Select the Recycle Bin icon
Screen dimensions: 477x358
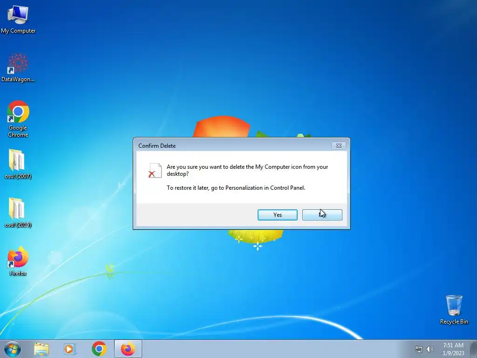pos(454,310)
